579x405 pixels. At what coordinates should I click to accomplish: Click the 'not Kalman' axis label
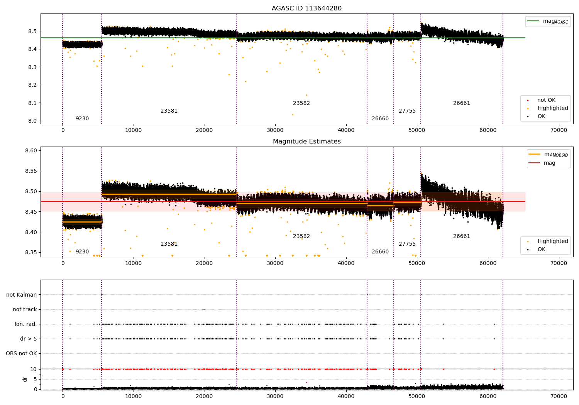(22, 295)
